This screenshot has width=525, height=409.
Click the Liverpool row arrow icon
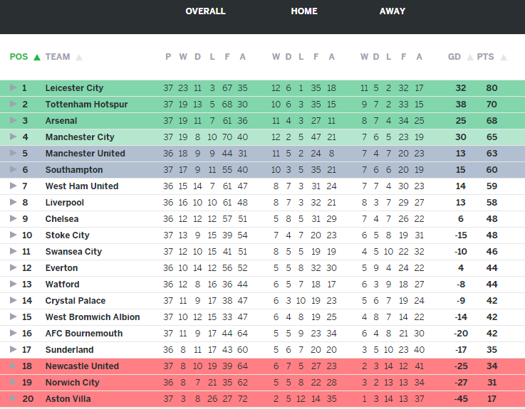coord(13,203)
